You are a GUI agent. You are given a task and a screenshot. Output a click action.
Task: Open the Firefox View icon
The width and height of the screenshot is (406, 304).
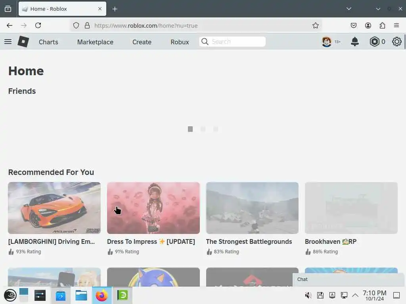coord(8,9)
